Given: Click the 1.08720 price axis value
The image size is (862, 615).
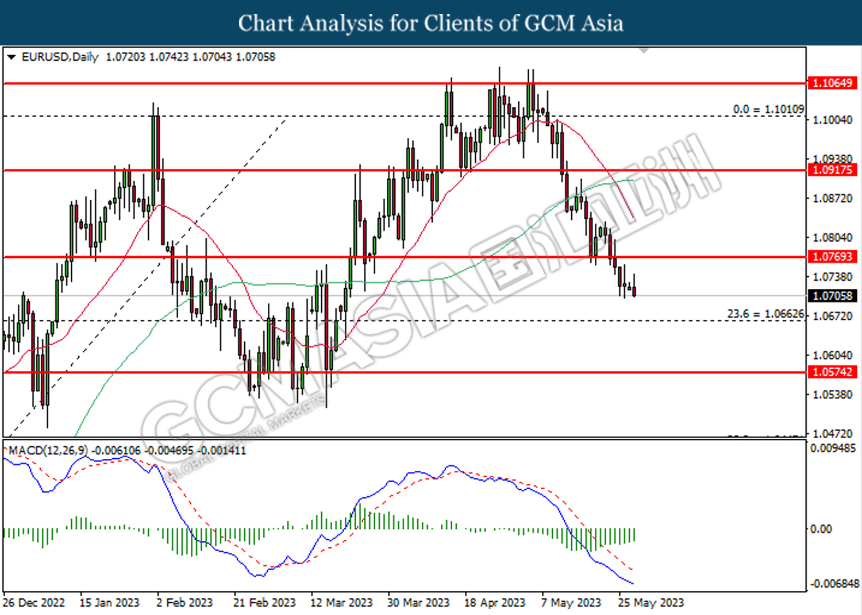Looking at the screenshot, I should pyautogui.click(x=833, y=199).
